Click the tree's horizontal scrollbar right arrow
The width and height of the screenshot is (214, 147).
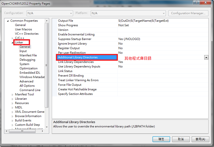point(43,131)
